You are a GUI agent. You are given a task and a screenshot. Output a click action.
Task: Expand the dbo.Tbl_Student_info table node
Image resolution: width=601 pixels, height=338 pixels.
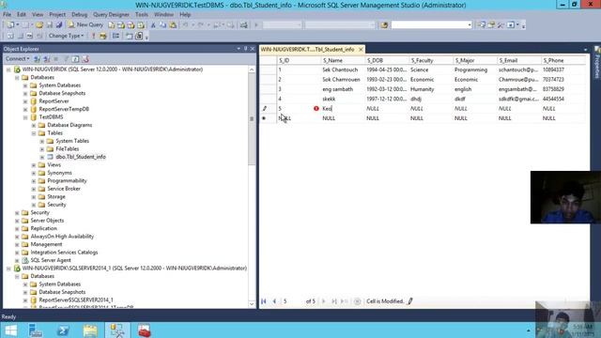tap(42, 157)
